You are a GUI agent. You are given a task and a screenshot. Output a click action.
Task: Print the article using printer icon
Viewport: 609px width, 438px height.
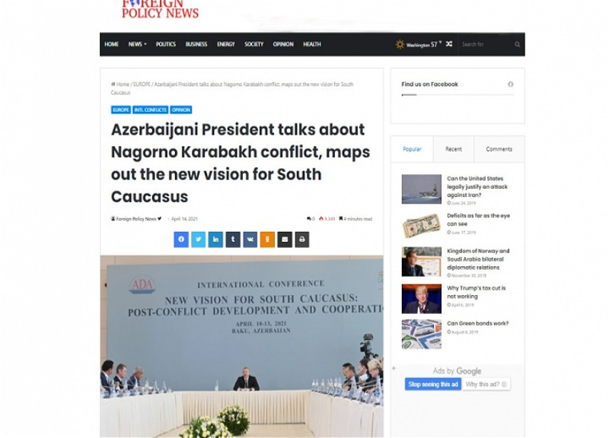click(x=302, y=240)
